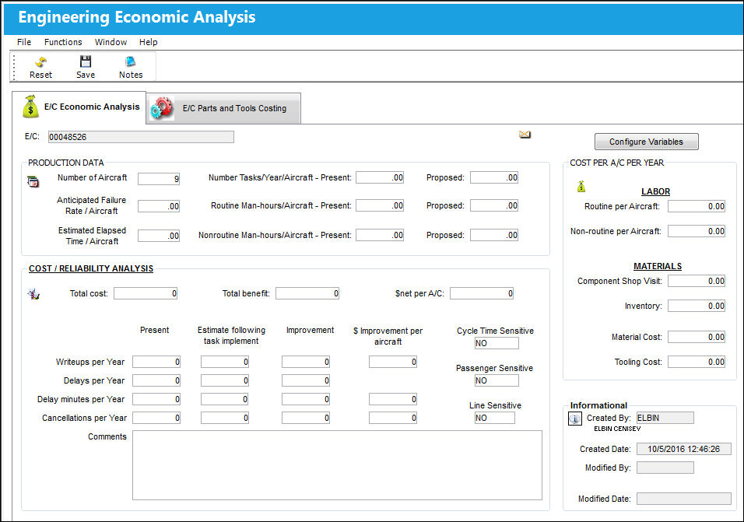
Task: Click Non-routine per Aircraft labor field
Action: pos(697,231)
